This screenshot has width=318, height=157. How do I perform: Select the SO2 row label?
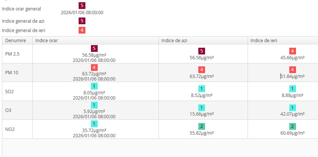10,91
